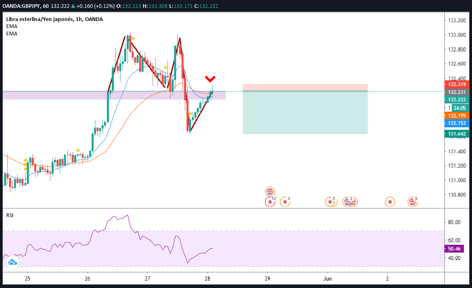This screenshot has width=472, height=288.
Task: Click the 50.46 RSI value label
Action: 454,248
